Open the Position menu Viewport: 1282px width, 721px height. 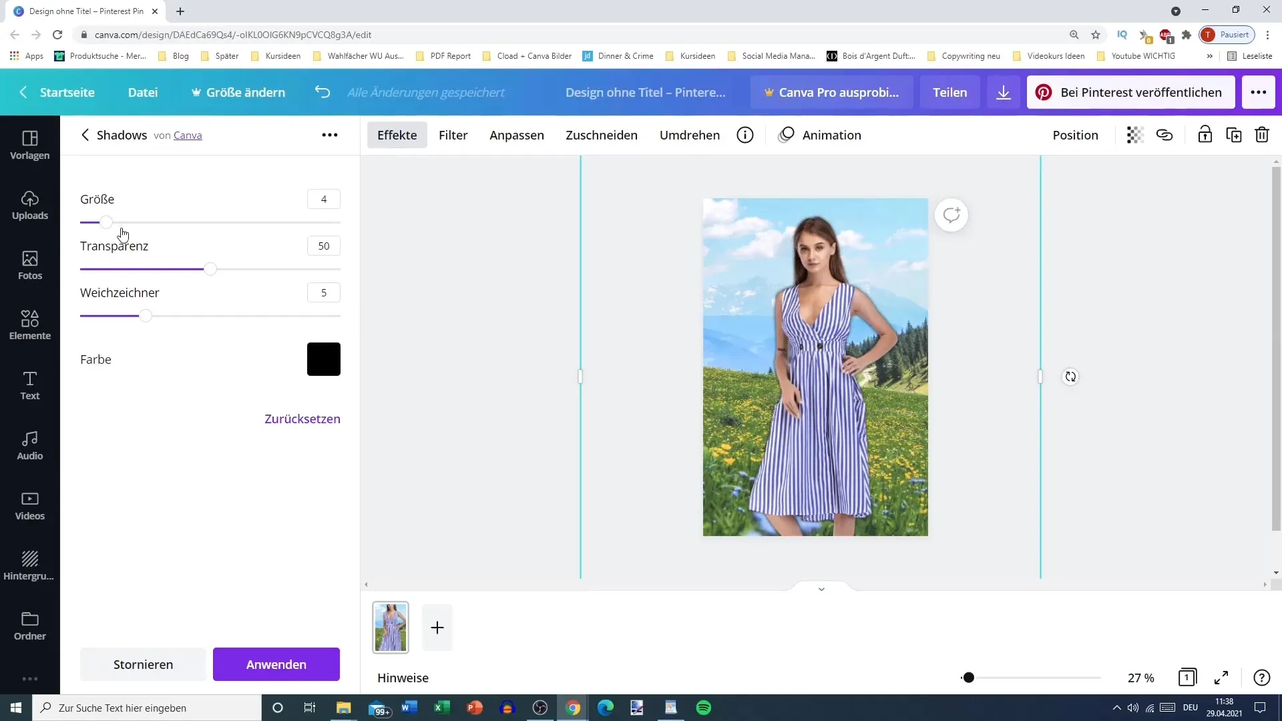(1075, 135)
